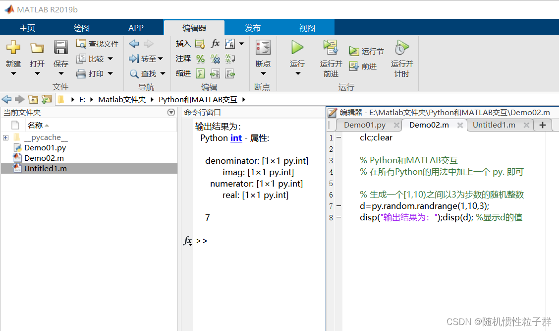Switch to the View (视图) tab

307,28
